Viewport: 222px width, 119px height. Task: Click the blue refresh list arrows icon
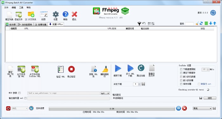tap(201, 23)
